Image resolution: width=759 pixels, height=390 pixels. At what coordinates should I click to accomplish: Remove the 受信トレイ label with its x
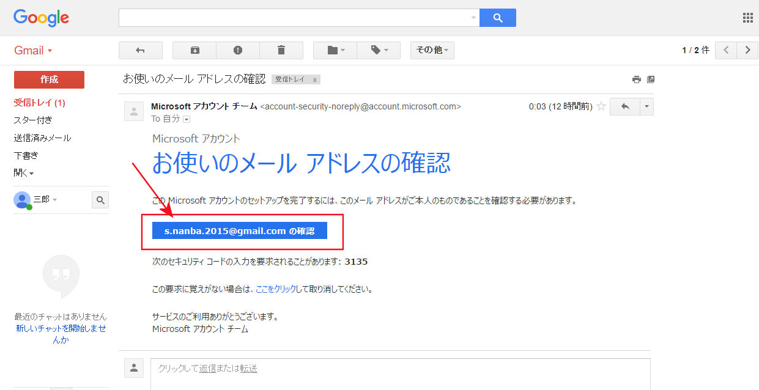pyautogui.click(x=315, y=79)
